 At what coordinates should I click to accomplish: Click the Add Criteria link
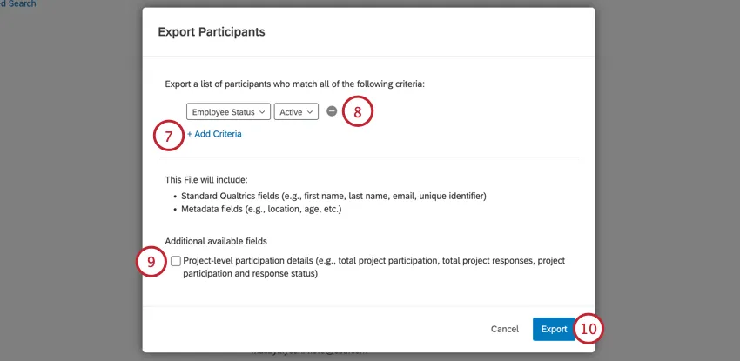pos(218,134)
